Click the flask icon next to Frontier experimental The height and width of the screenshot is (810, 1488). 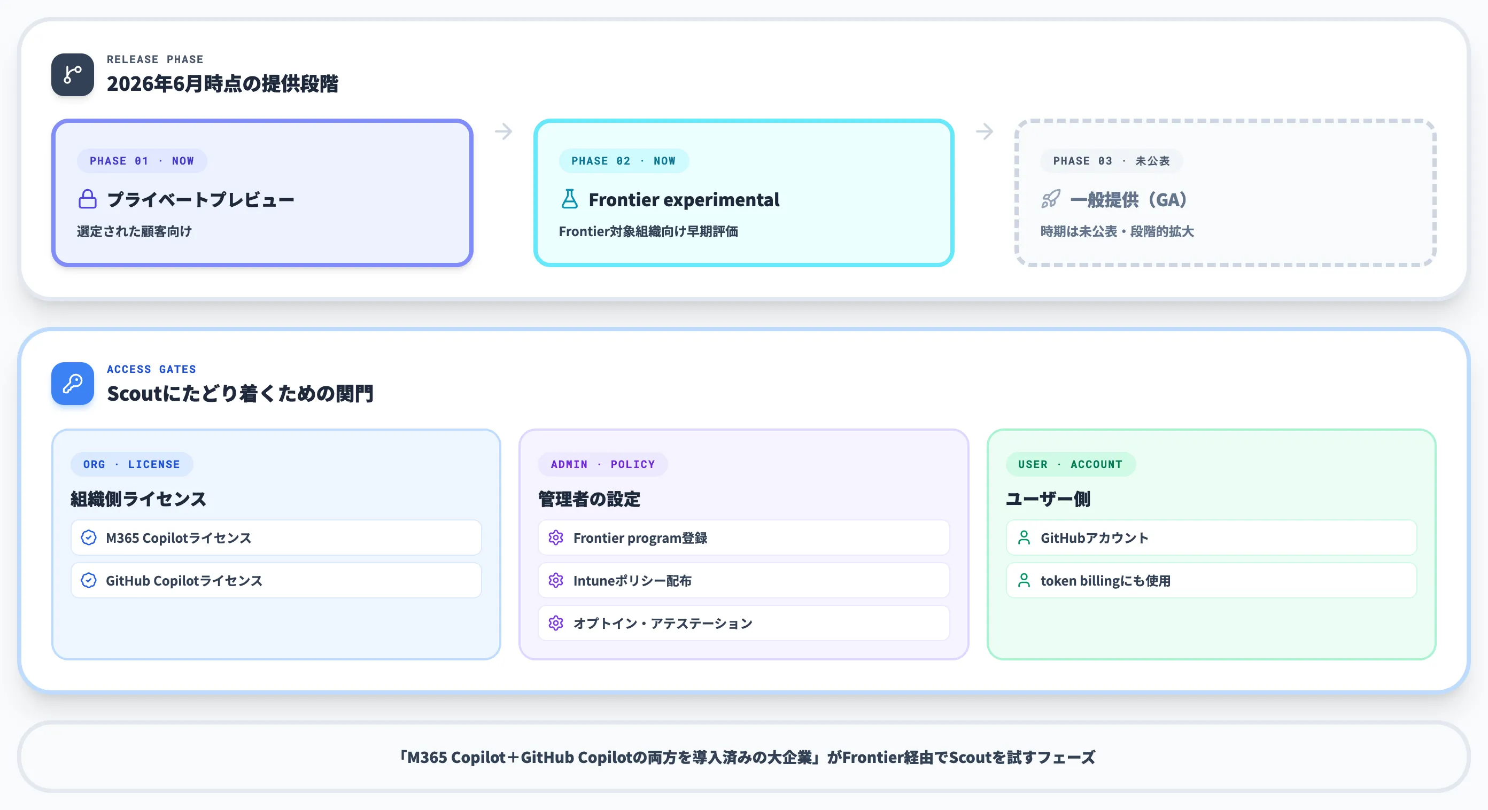tap(569, 199)
